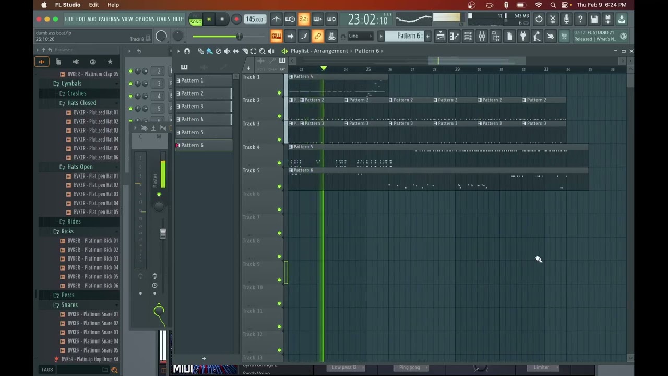Viewport: 668px width, 376px height.
Task: Pick the Zoom tool in playlist toolbar
Action: tap(262, 51)
